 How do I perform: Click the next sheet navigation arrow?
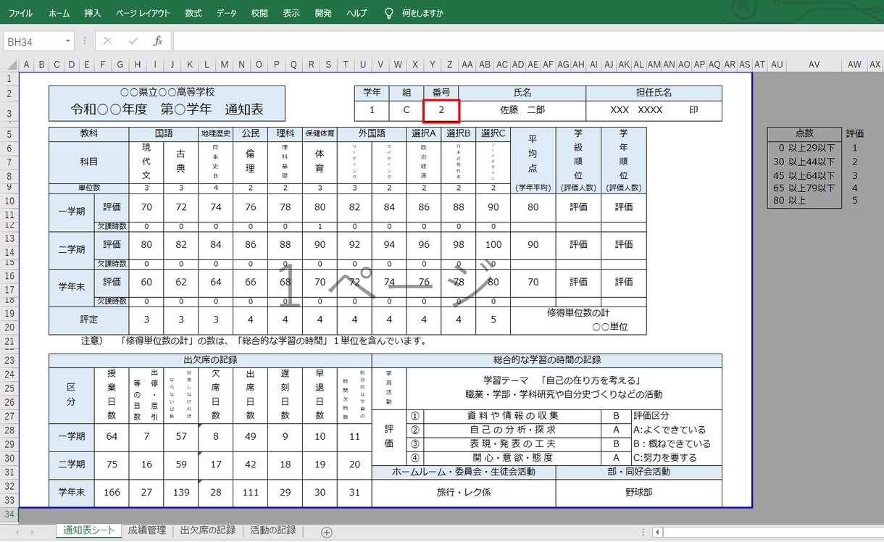pyautogui.click(x=33, y=532)
